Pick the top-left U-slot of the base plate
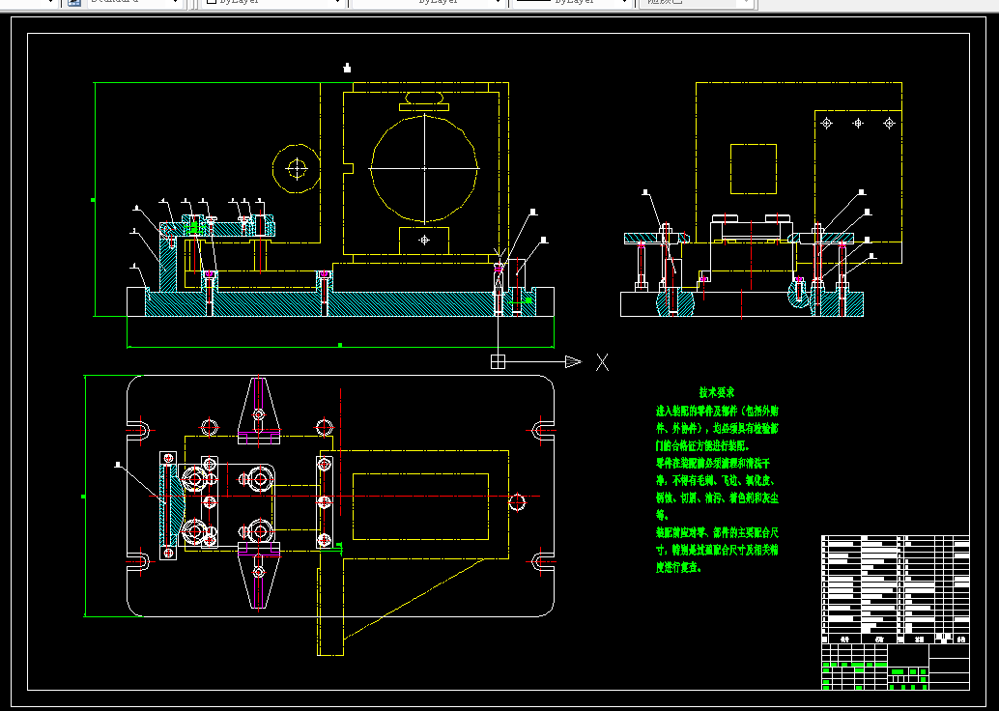 [138, 430]
